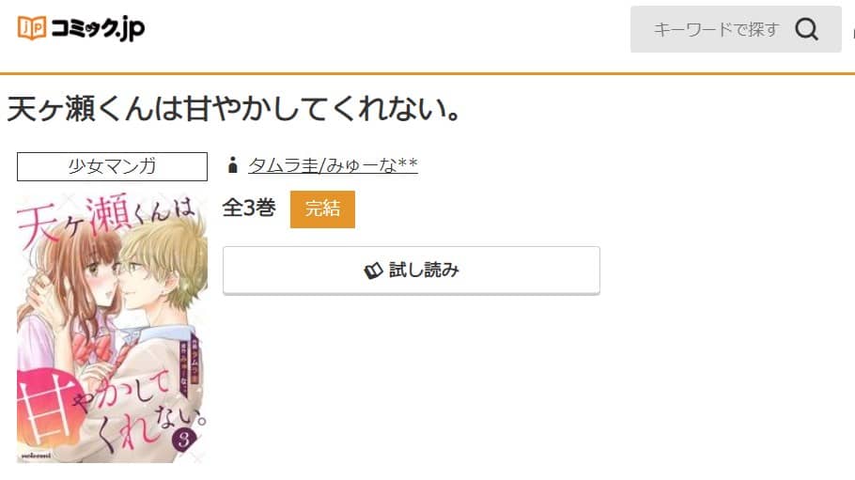
Task: Click the orange コミック.jp book logo icon
Action: (x=31, y=28)
